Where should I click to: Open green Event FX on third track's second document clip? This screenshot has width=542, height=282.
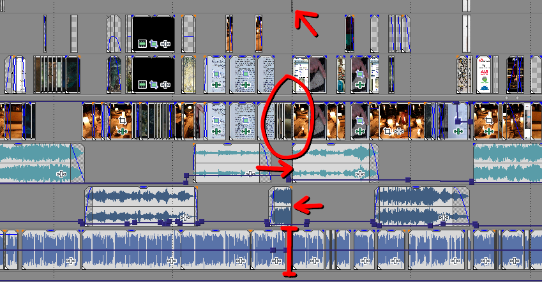pyautogui.click(x=246, y=131)
